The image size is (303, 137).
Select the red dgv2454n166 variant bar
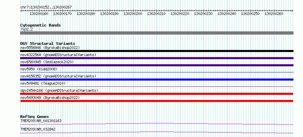(157, 94)
